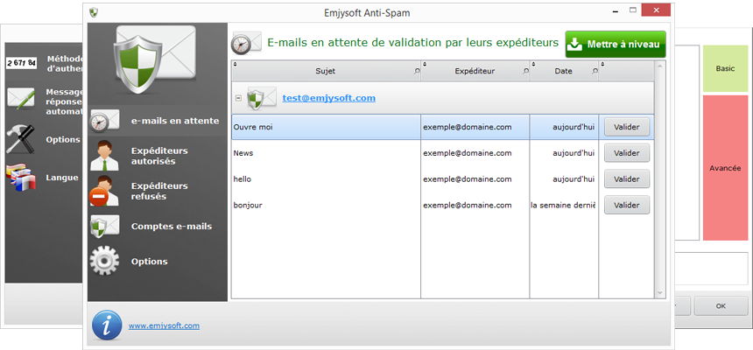Open the www.emjysoft.com link
This screenshot has width=753, height=350.
164,326
